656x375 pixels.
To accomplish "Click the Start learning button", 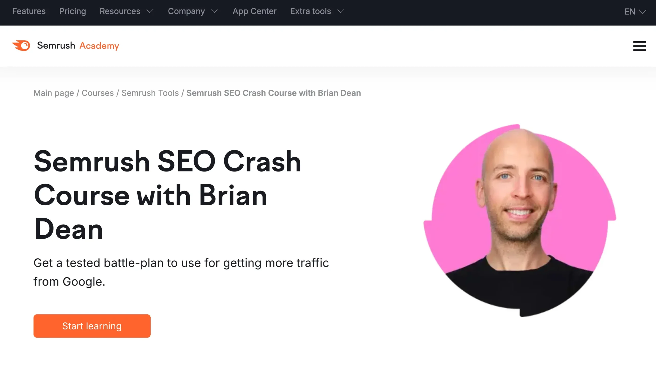I will coord(92,326).
